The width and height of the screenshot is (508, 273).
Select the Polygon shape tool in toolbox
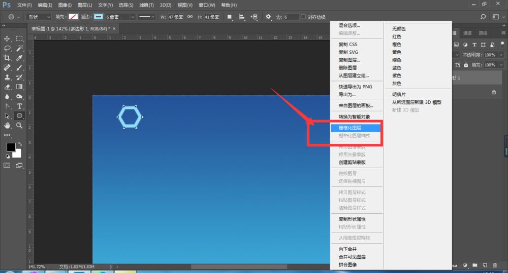[x=19, y=115]
